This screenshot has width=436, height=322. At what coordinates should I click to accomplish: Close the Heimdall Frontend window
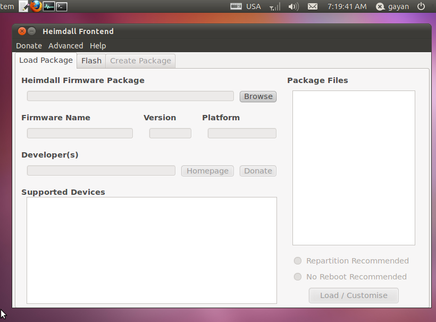click(22, 31)
